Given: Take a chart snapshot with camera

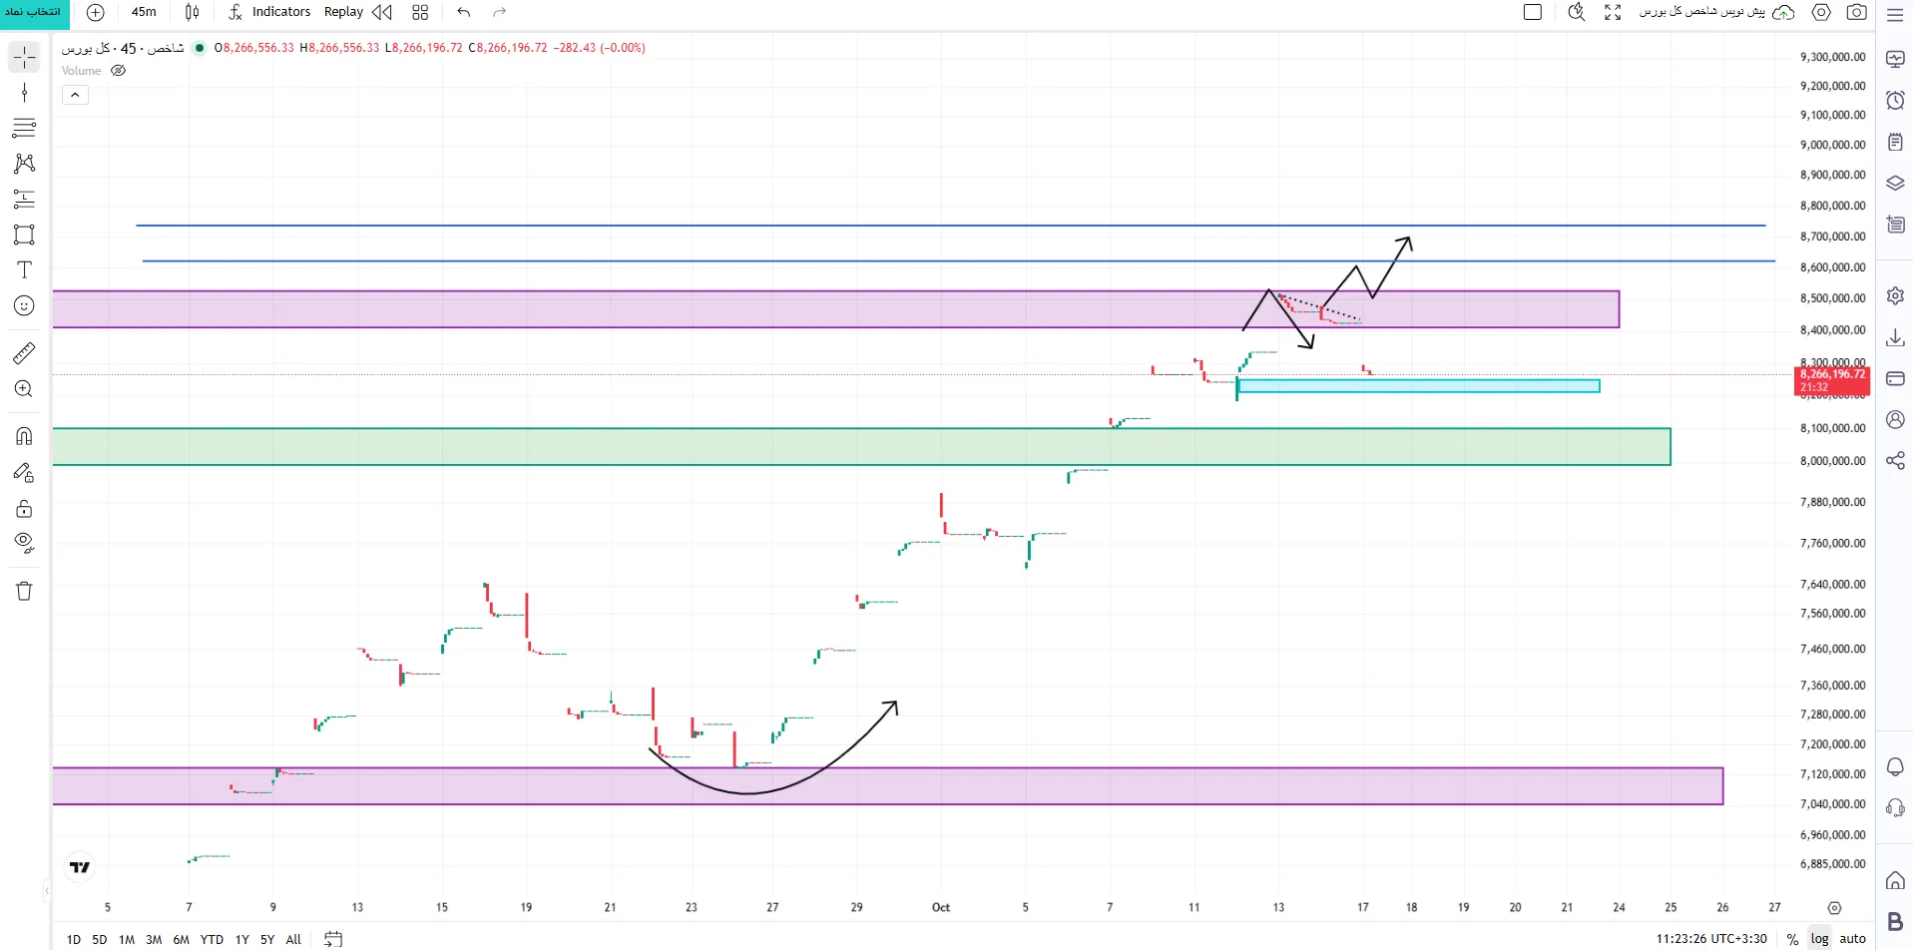Looking at the screenshot, I should click(x=1856, y=12).
